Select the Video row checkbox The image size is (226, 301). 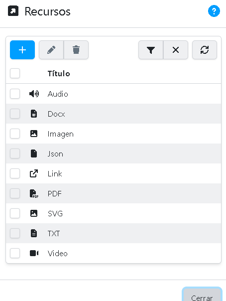coord(15,253)
